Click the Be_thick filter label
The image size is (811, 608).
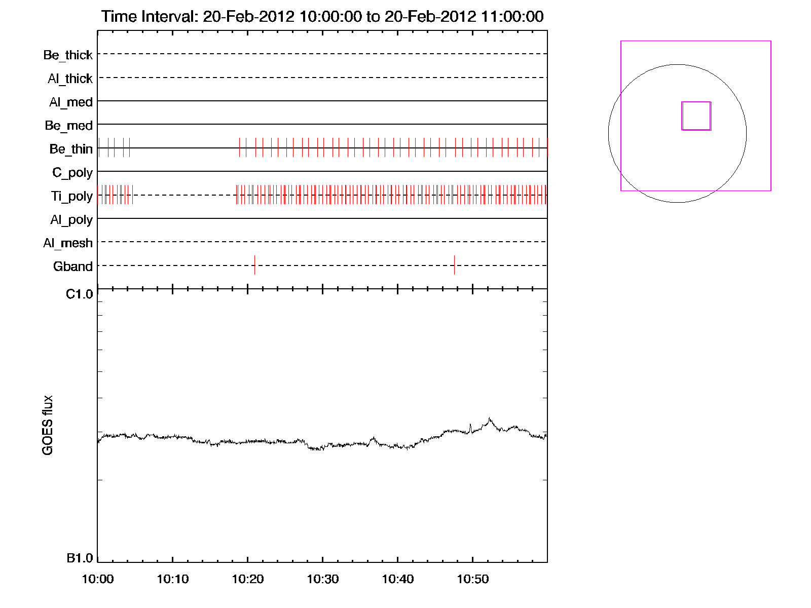(x=68, y=55)
